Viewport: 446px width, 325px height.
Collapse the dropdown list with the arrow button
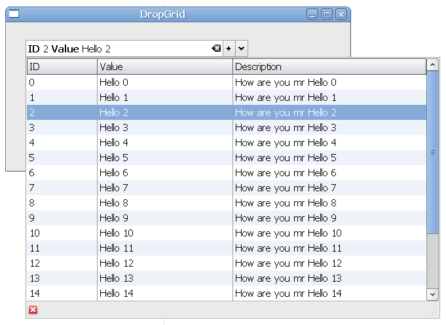pos(241,48)
